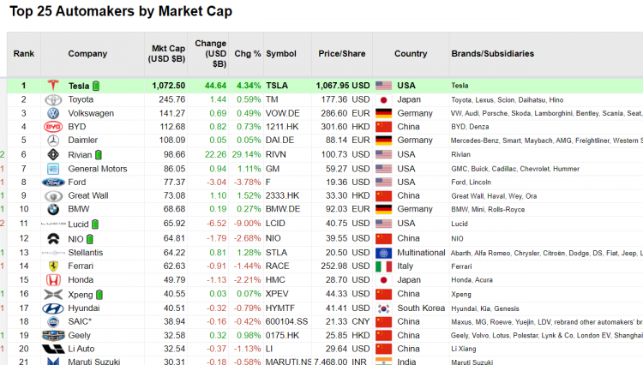Click the Xpeng logo icon
643x365 pixels.
coord(53,294)
